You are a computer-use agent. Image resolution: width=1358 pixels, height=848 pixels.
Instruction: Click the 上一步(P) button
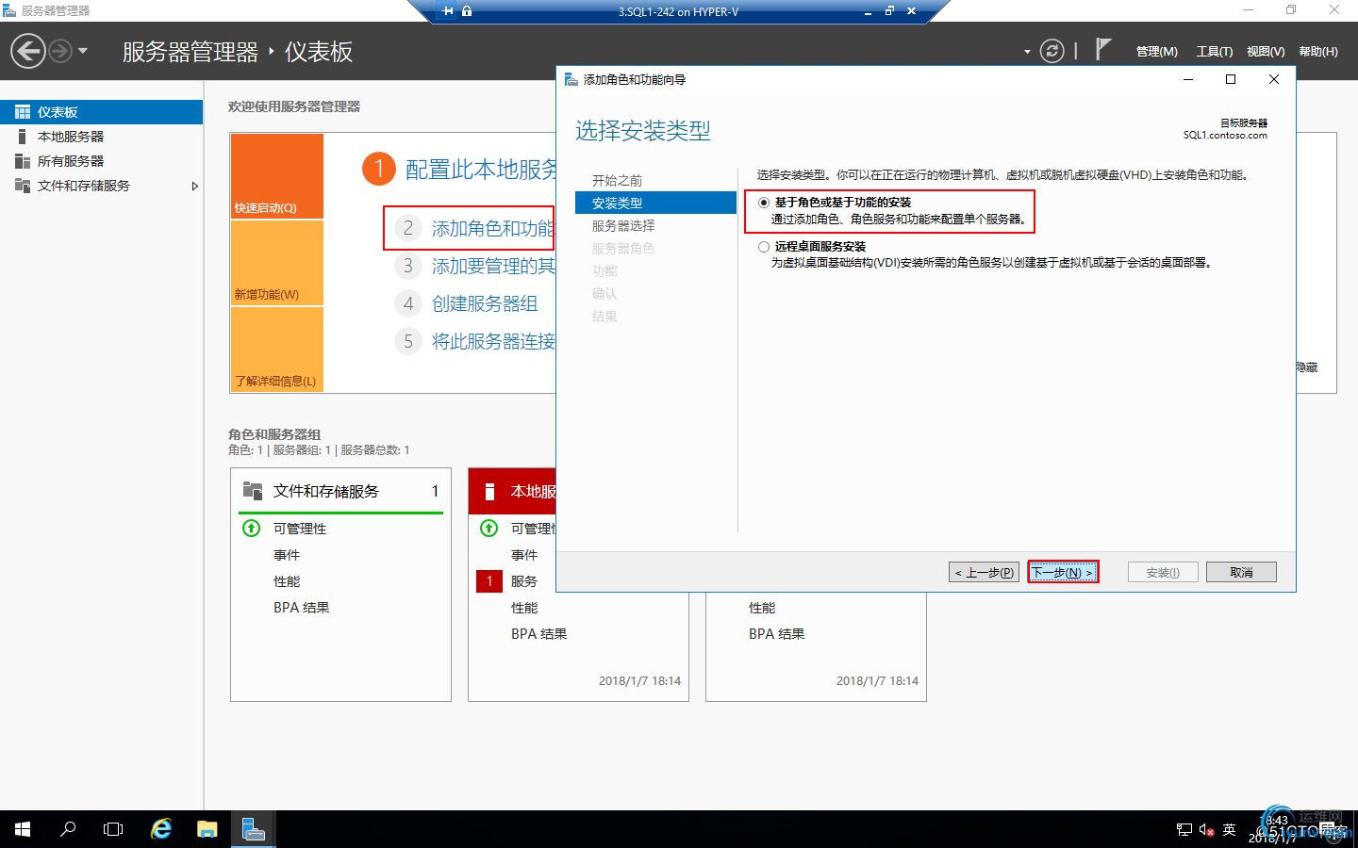984,572
